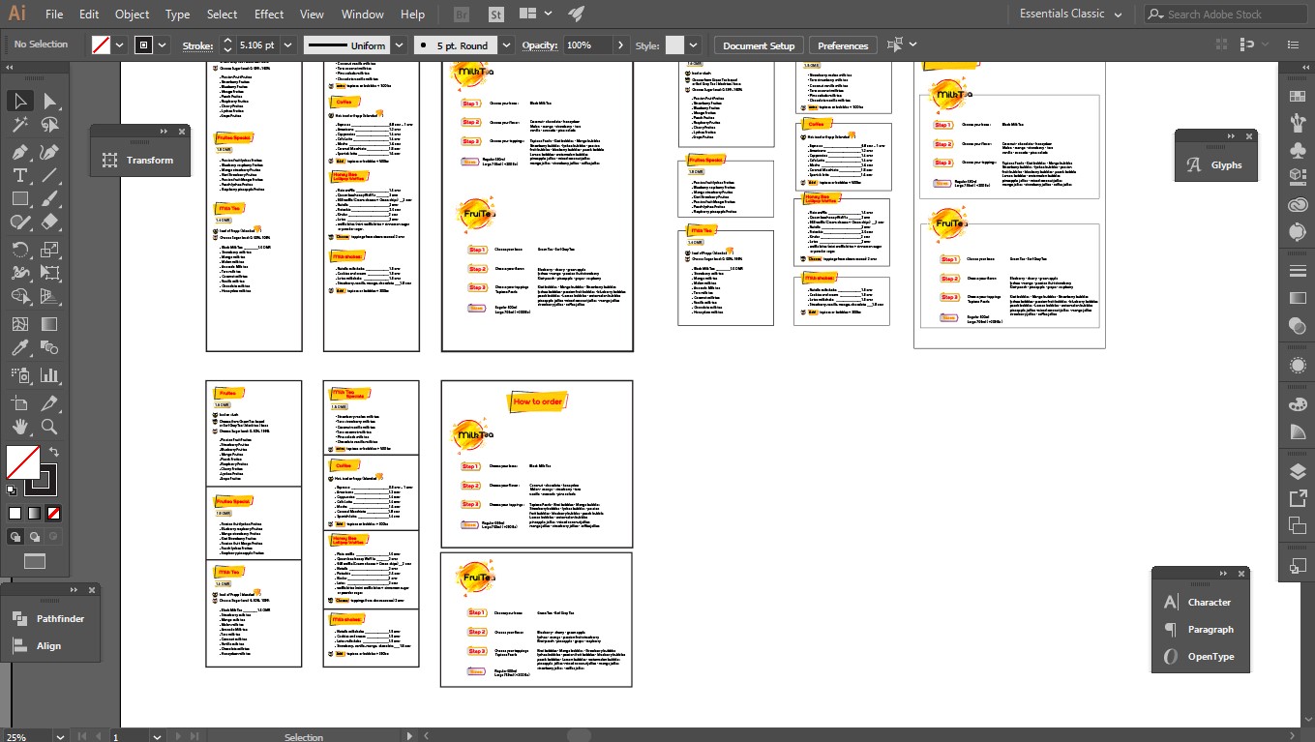This screenshot has height=742, width=1315.
Task: Choose the Eyedropper tool
Action: click(x=19, y=348)
